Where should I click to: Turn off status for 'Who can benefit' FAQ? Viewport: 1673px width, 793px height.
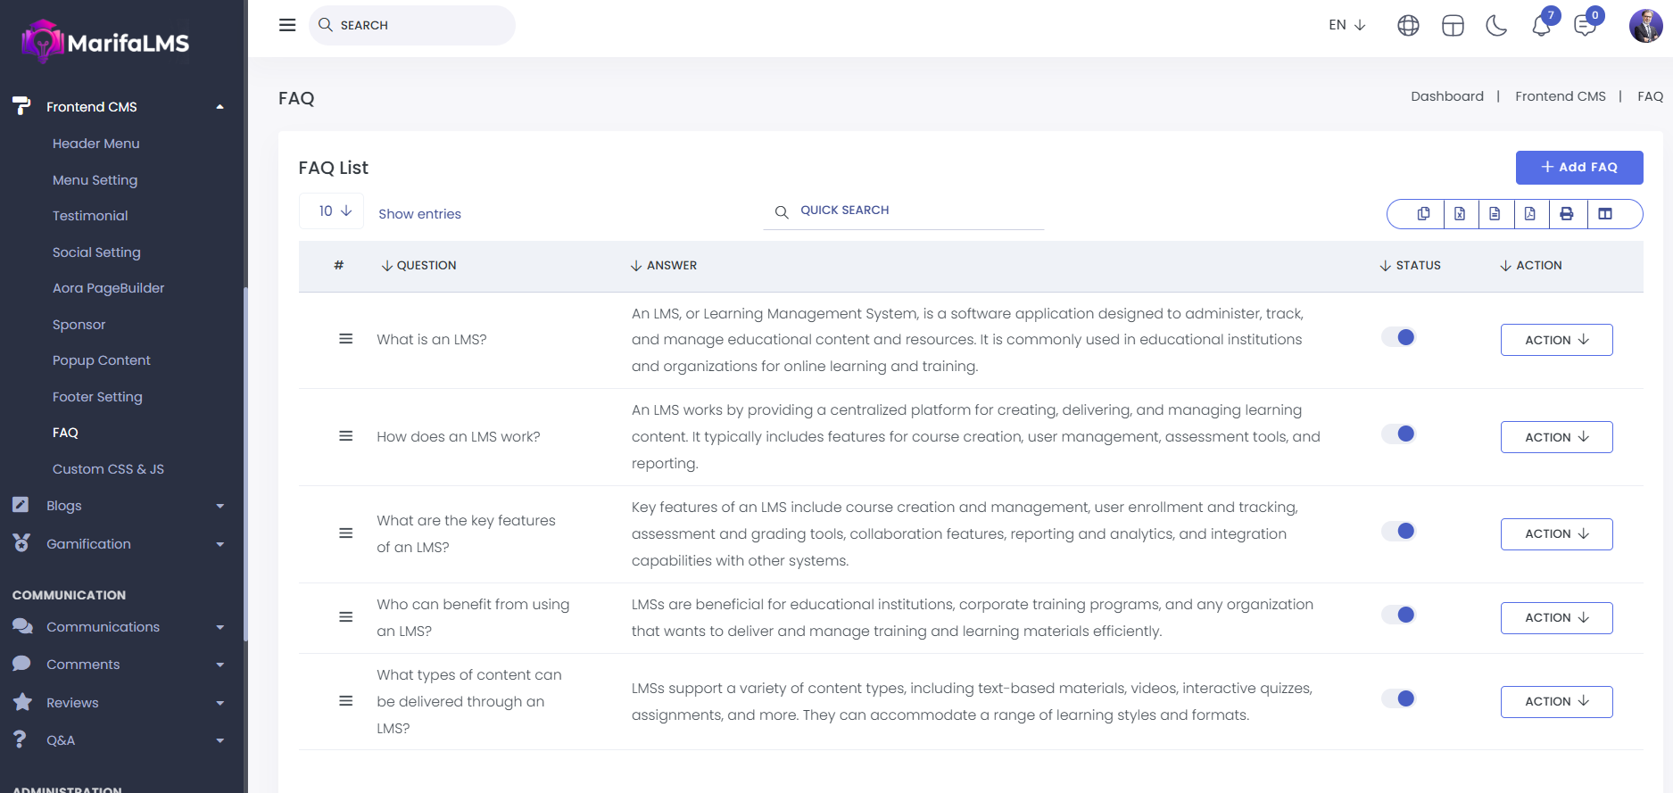pyautogui.click(x=1398, y=615)
